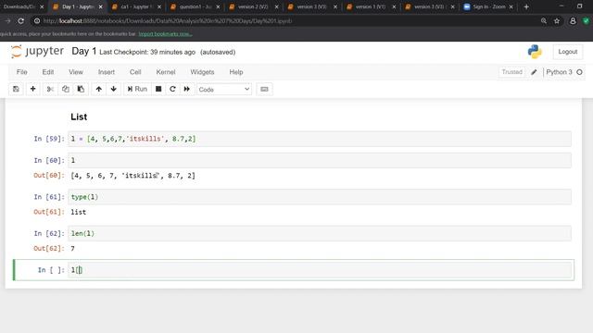Open the Cell menu
This screenshot has height=333, width=593.
135,72
